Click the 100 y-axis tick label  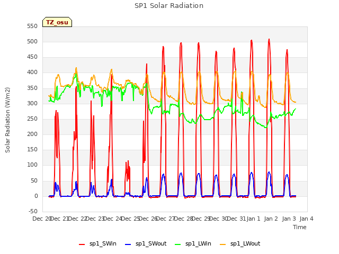coord(32,165)
